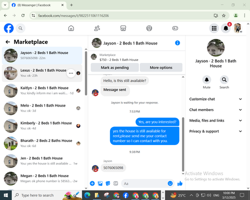Expand Media, files and links section
250x200 pixels.
click(215, 120)
